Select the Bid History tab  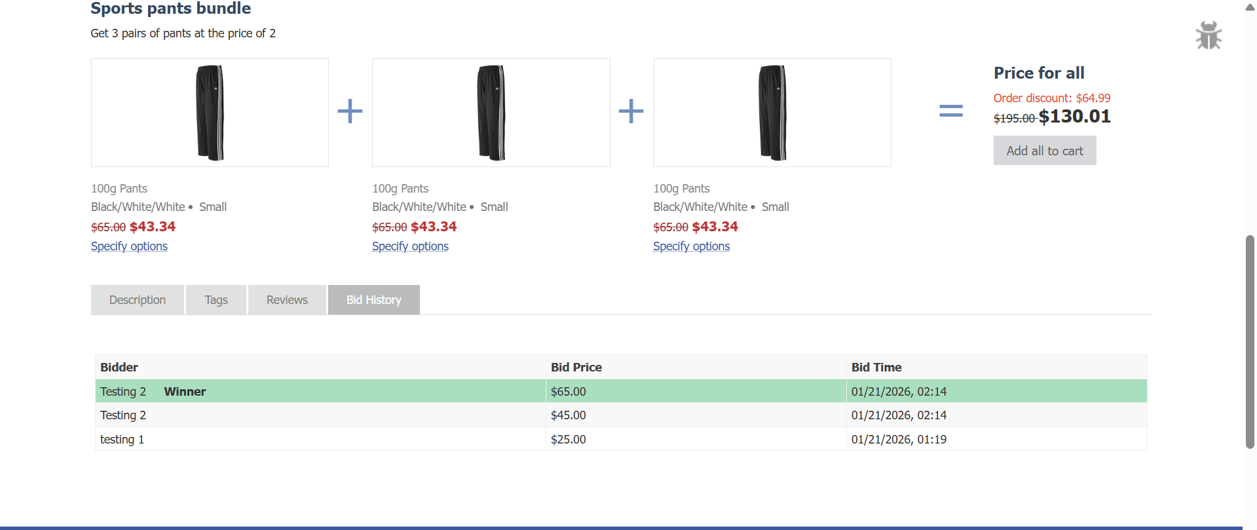[x=373, y=300]
